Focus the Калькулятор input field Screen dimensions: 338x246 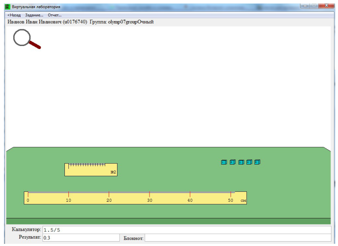187,230
